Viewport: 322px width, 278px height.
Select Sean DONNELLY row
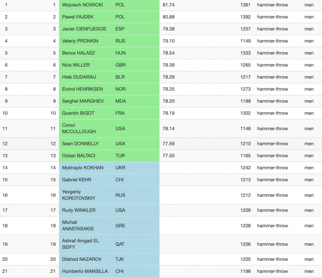161,144
